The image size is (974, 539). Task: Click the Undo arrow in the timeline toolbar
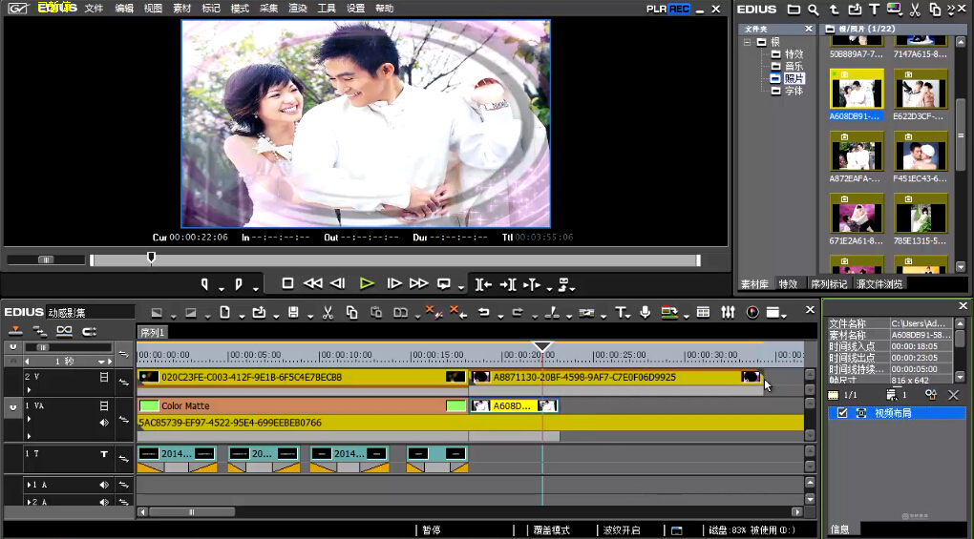coord(484,312)
